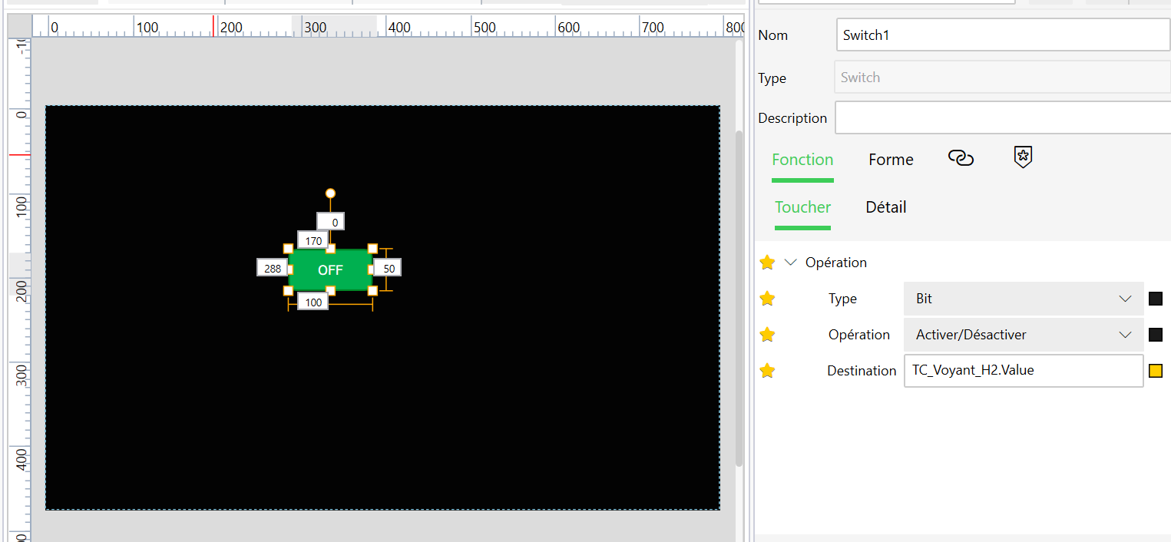Click the star beside Opération group header
Image resolution: width=1171 pixels, height=542 pixels.
click(767, 263)
